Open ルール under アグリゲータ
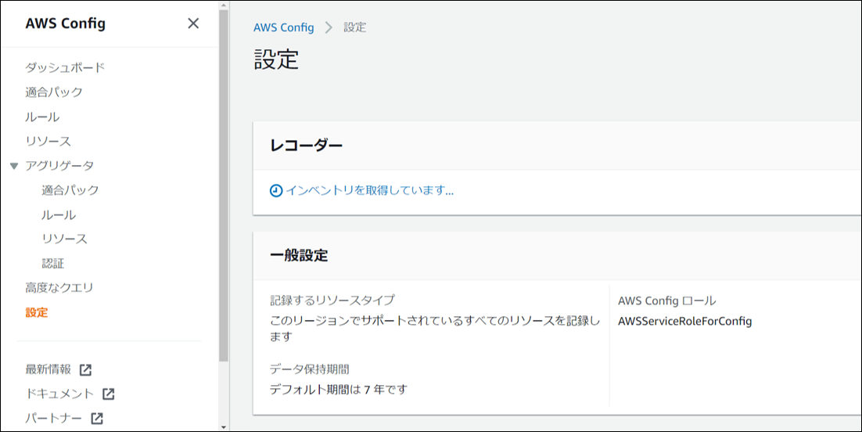The image size is (862, 432). tap(59, 214)
